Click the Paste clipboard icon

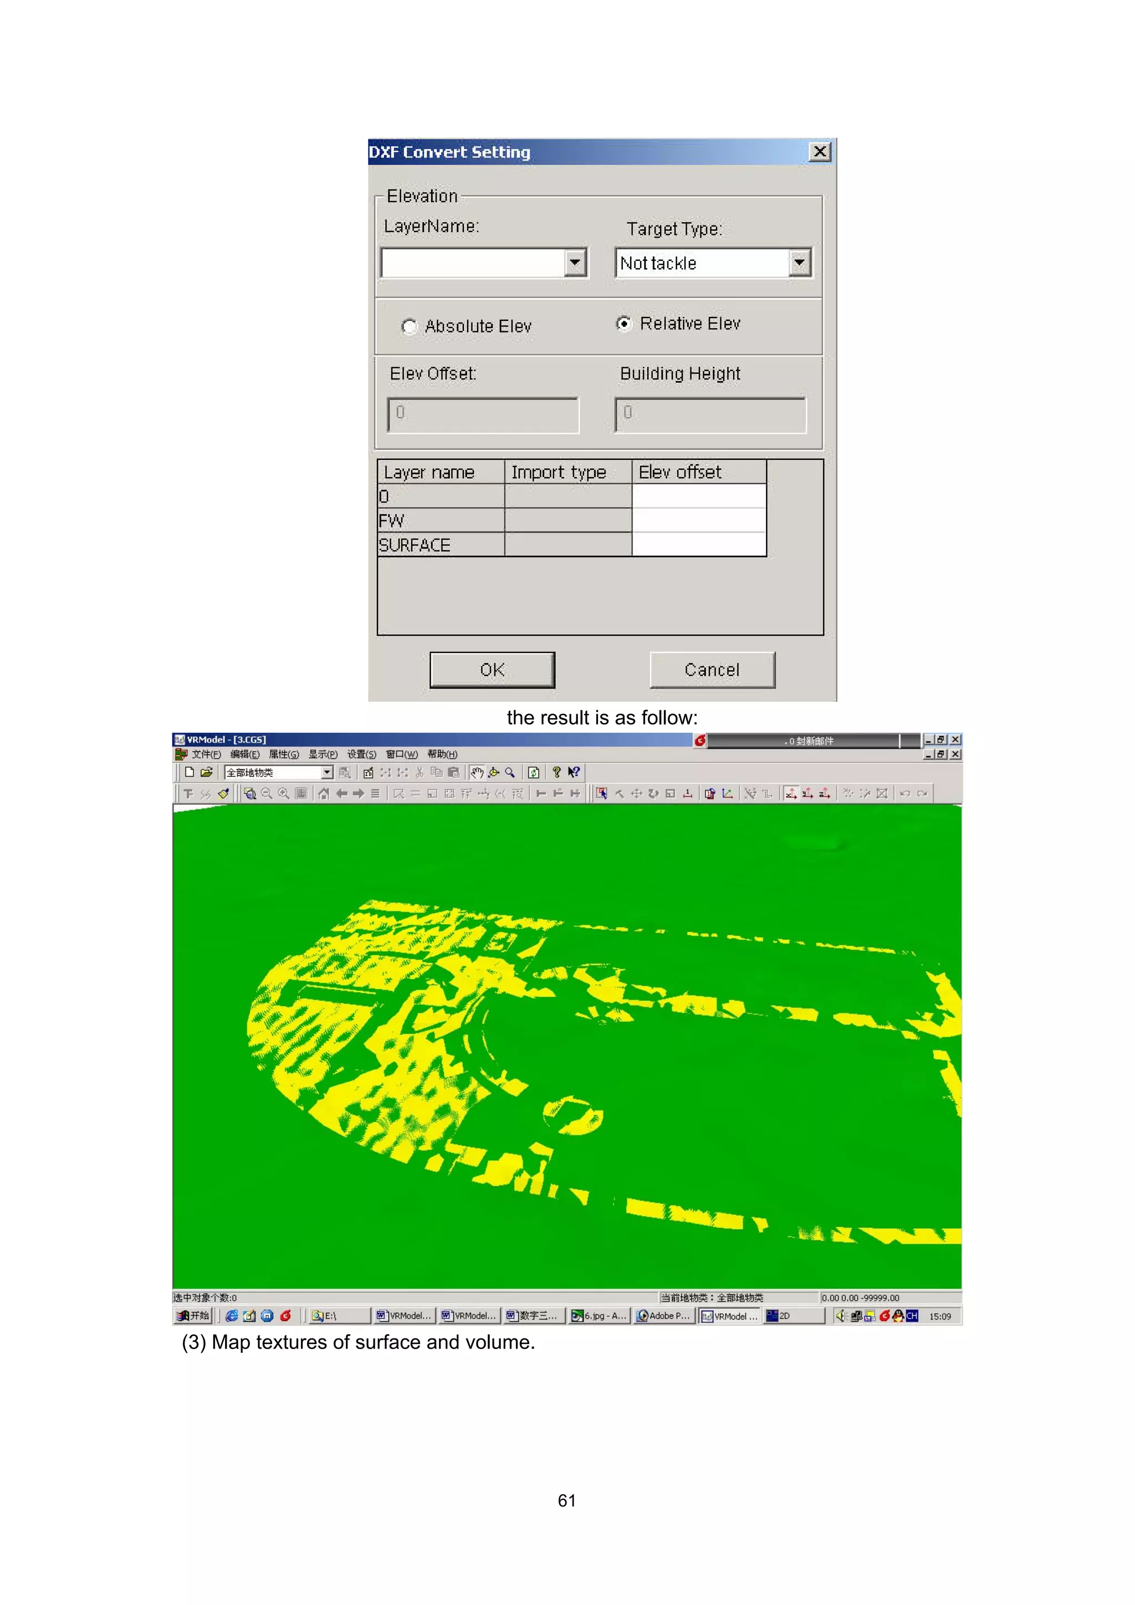pos(453,772)
